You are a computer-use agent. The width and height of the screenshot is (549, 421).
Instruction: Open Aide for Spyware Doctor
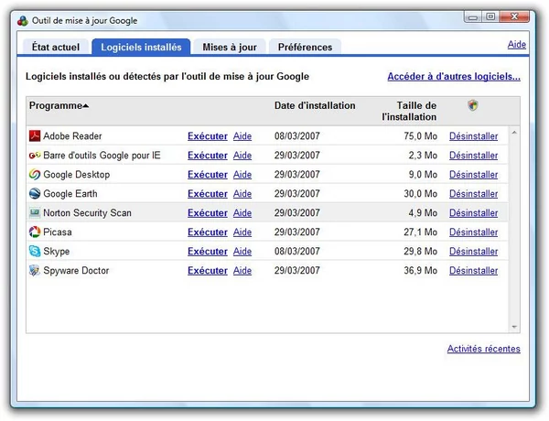coord(242,270)
